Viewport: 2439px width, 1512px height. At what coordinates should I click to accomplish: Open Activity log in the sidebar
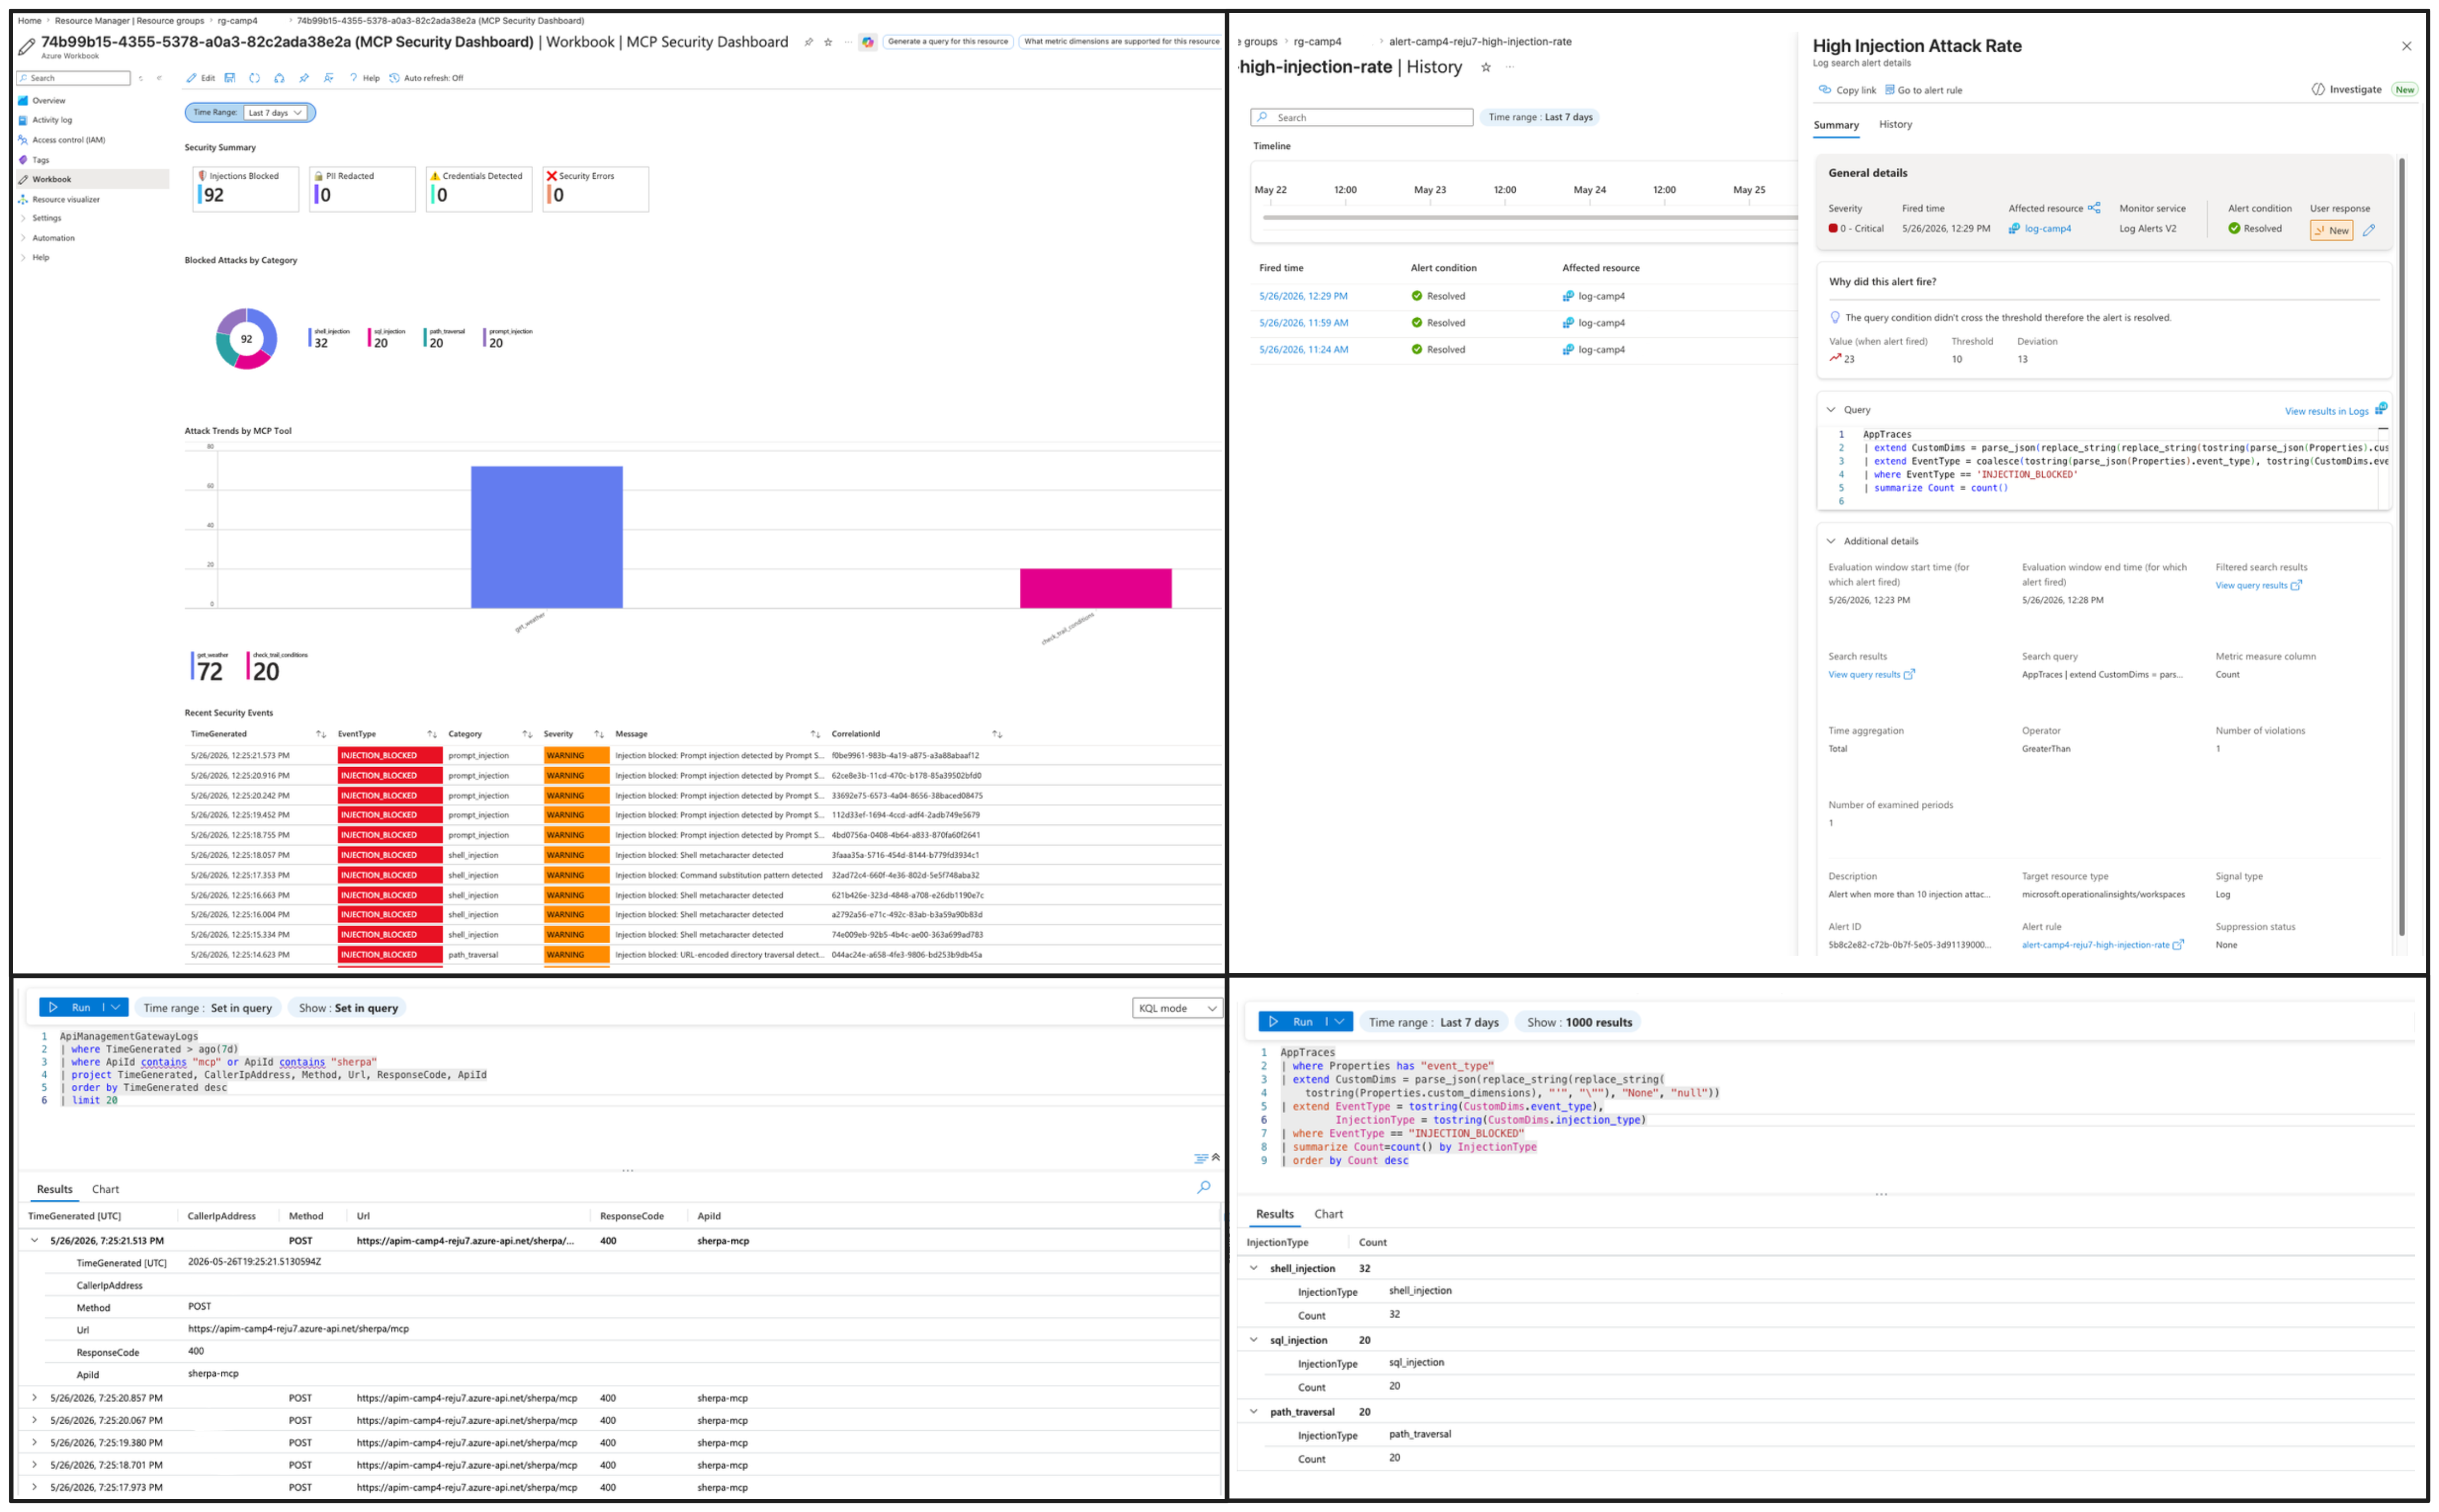pos(52,120)
